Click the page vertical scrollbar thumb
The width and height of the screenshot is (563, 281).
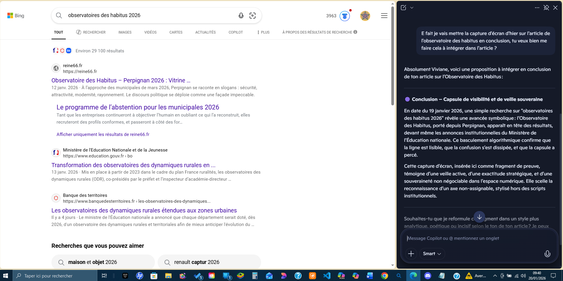pyautogui.click(x=392, y=56)
